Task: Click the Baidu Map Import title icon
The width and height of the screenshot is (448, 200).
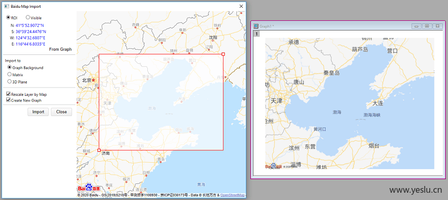Action: pos(6,6)
